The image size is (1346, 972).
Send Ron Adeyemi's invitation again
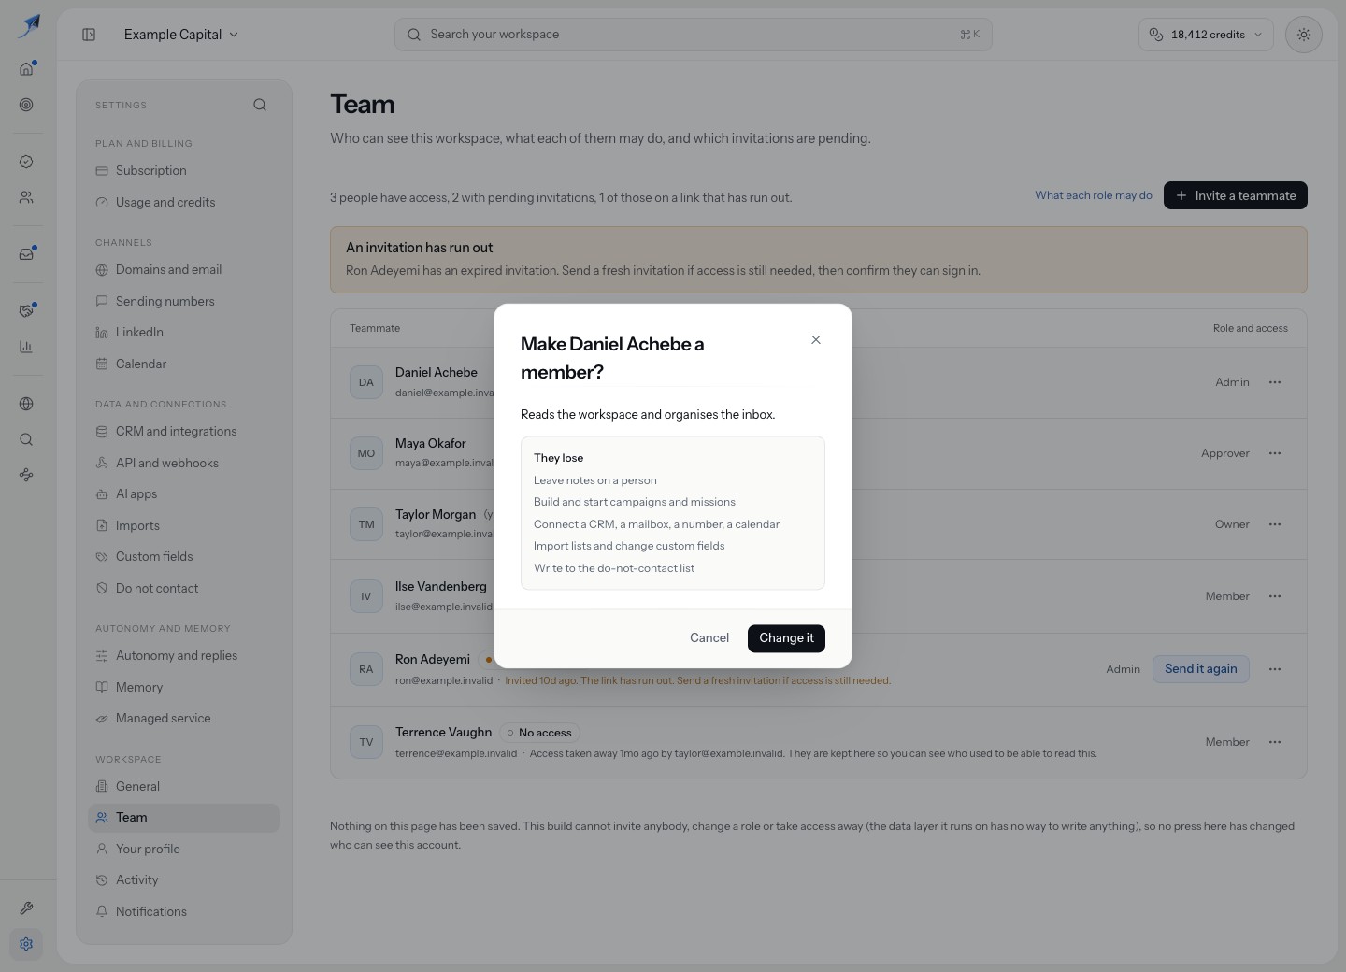(1201, 669)
